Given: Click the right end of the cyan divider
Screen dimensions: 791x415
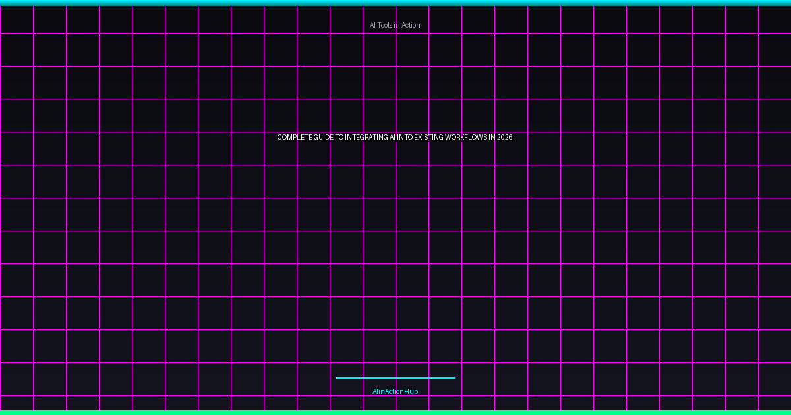Looking at the screenshot, I should click(453, 378).
